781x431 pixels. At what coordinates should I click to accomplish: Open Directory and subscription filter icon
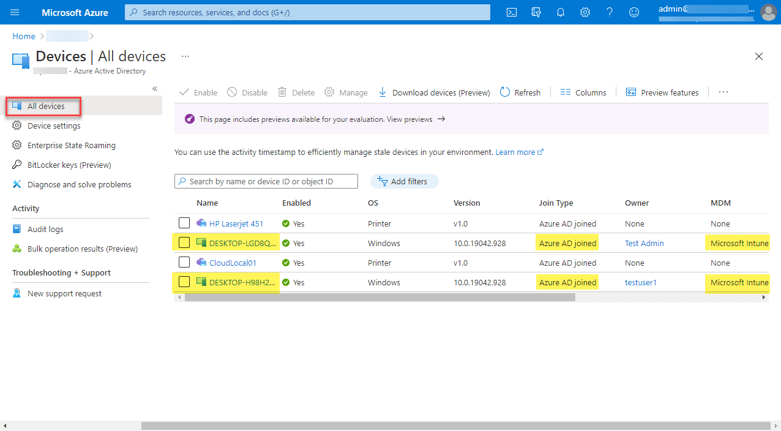click(536, 12)
